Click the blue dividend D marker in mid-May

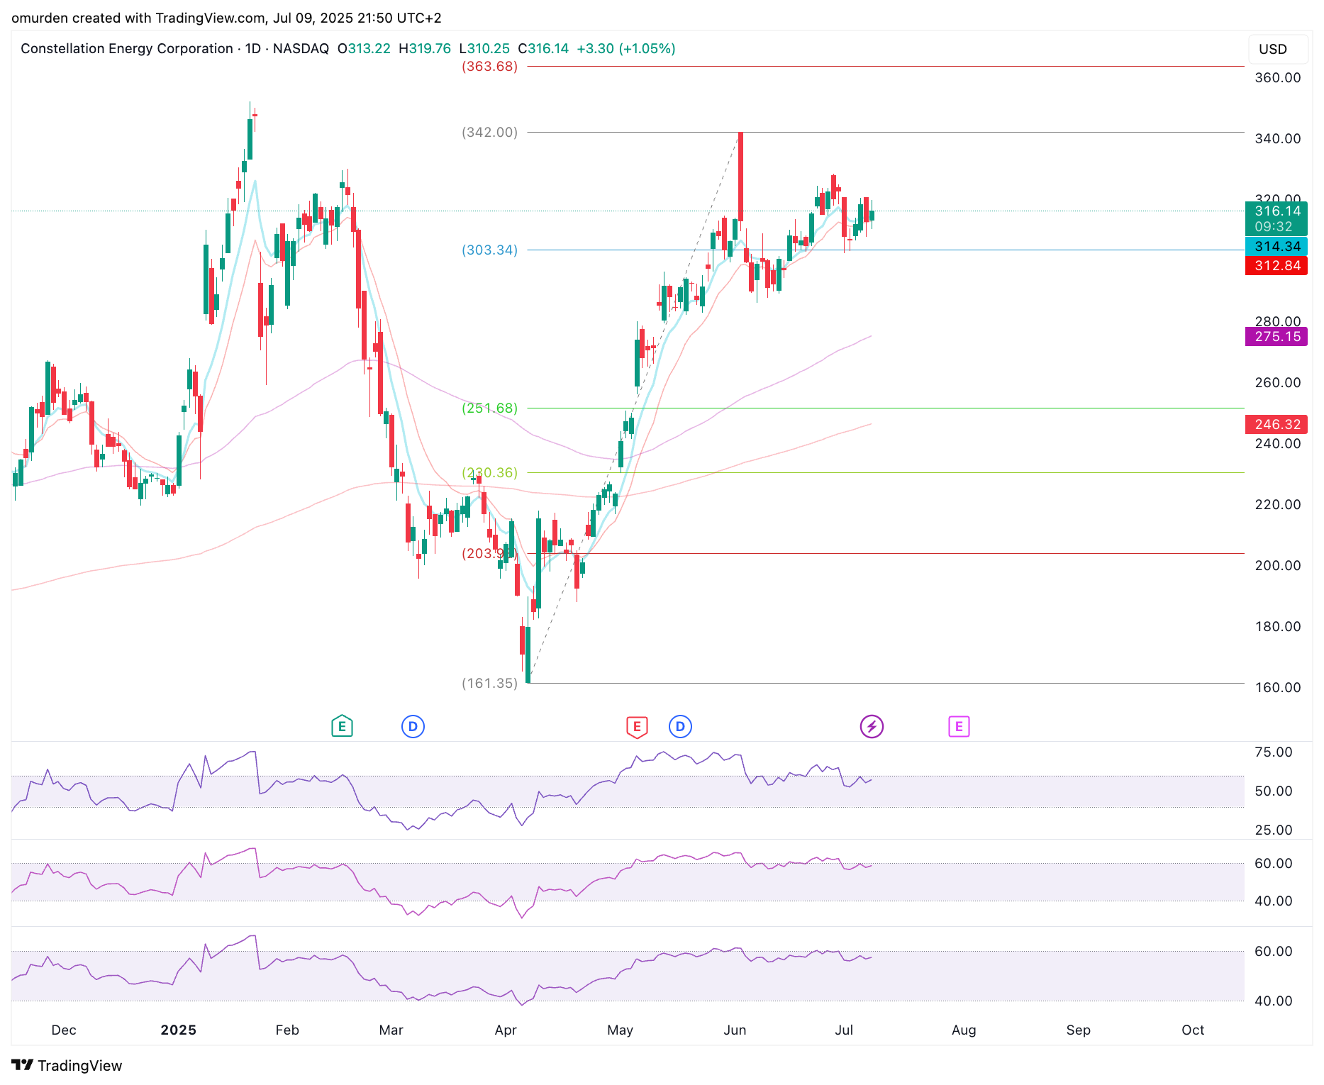[x=680, y=726]
